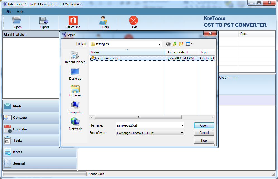This screenshot has height=179, width=278.
Task: Open the Help menu in the menu bar
Action: coord(20,12)
